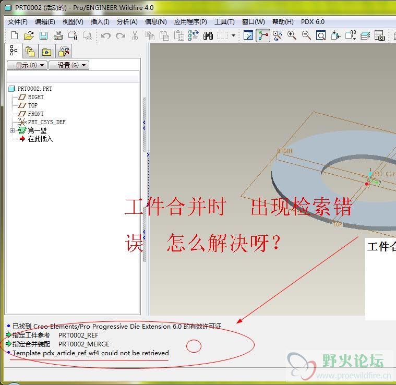The width and height of the screenshot is (396, 385).
Task: Open the search tool with the binoculars icon
Action: click(x=208, y=35)
